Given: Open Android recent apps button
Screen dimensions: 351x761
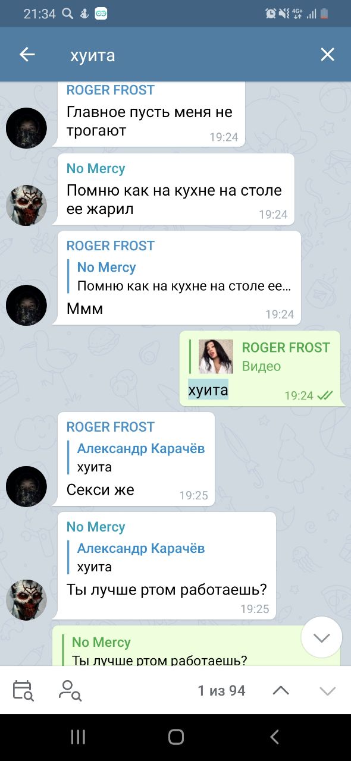Looking at the screenshot, I should click(78, 737).
